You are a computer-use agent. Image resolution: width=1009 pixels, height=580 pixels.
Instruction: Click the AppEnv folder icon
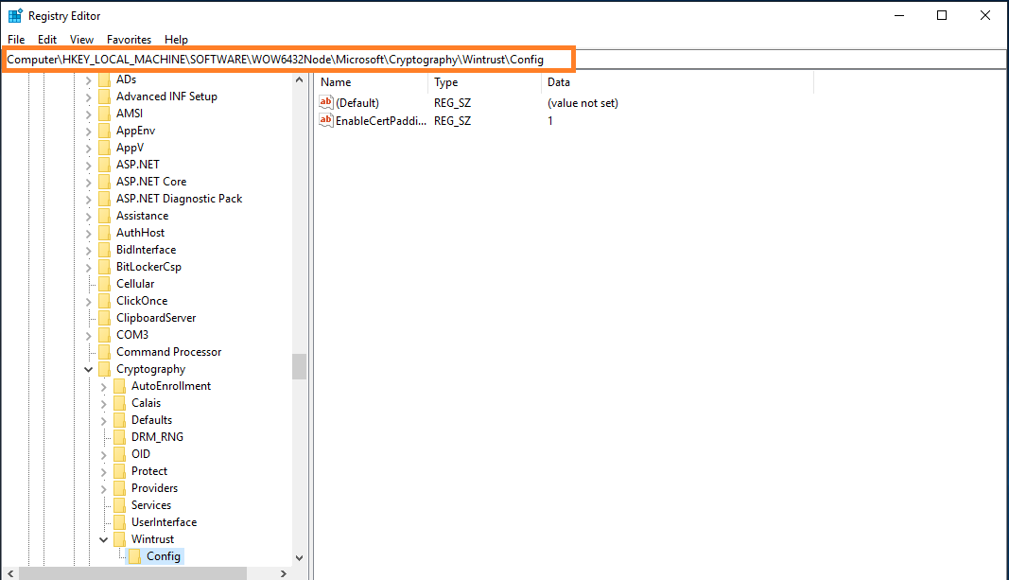pyautogui.click(x=104, y=131)
